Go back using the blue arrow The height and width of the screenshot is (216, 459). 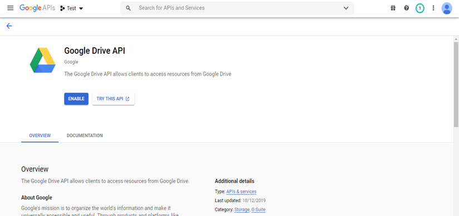pyautogui.click(x=9, y=26)
